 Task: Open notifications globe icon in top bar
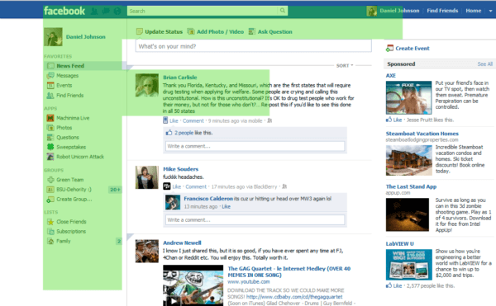tap(117, 11)
